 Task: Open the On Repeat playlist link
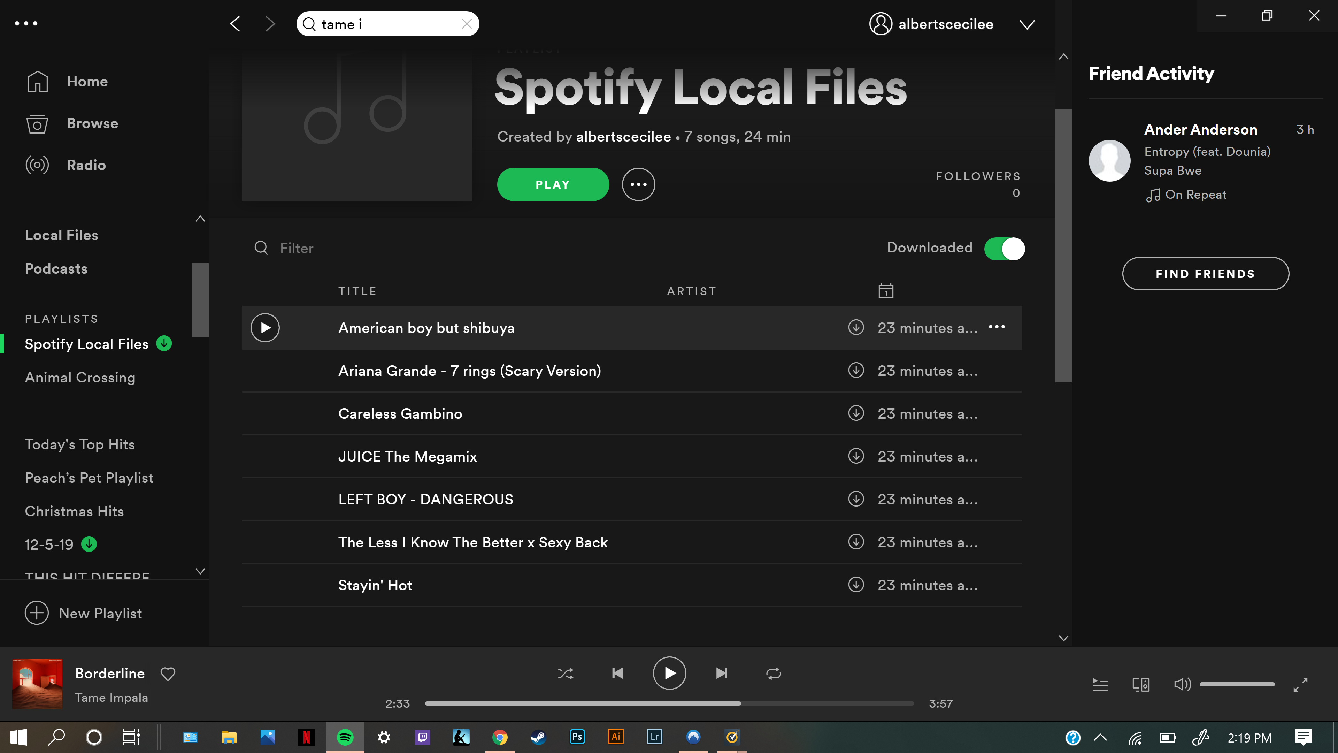(x=1195, y=195)
